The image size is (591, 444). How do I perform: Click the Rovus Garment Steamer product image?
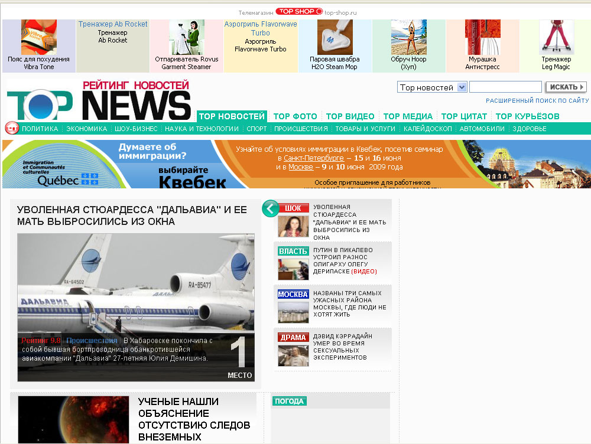click(x=187, y=37)
